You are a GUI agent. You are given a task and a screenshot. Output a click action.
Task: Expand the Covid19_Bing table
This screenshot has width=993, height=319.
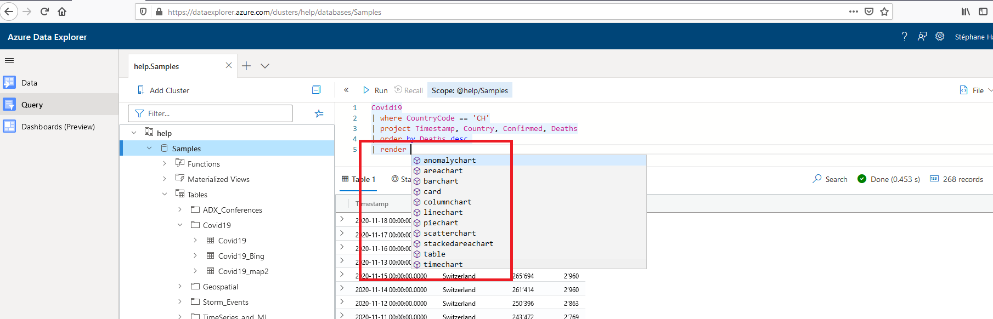coord(195,255)
